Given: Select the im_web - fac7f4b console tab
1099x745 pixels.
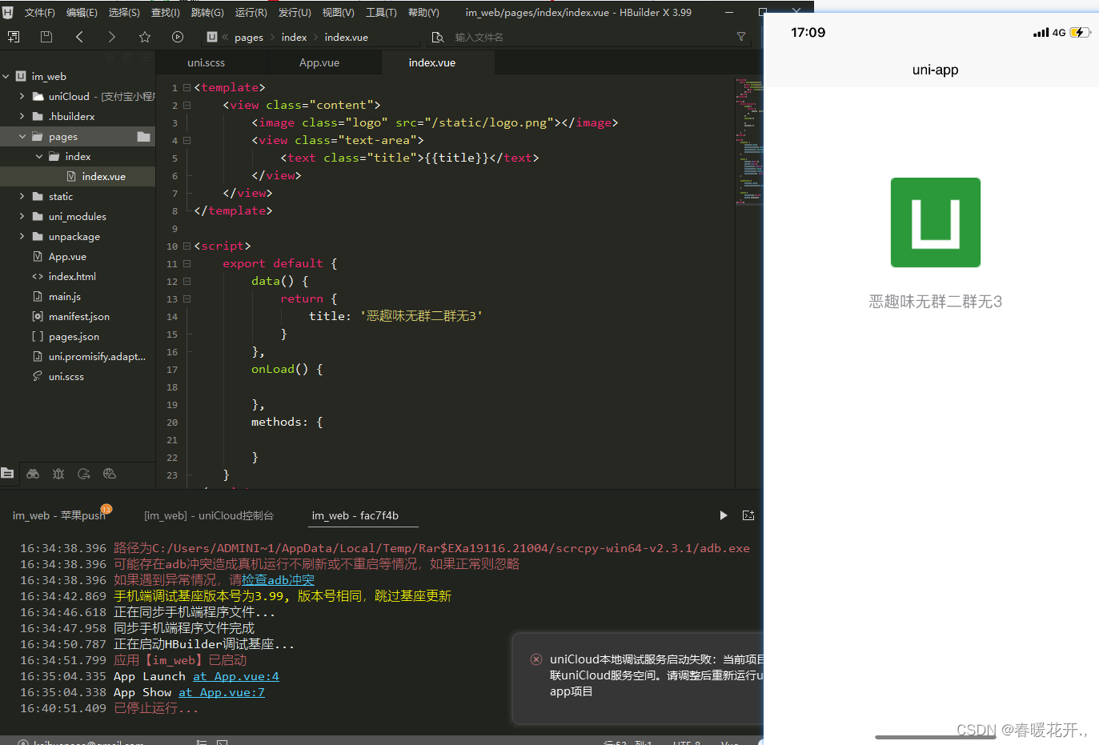Looking at the screenshot, I should 355,515.
